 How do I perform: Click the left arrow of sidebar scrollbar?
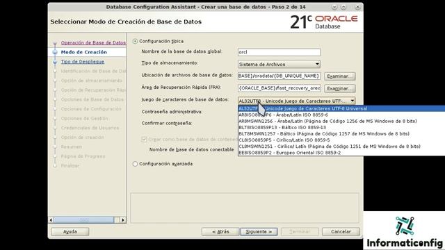tap(51, 219)
